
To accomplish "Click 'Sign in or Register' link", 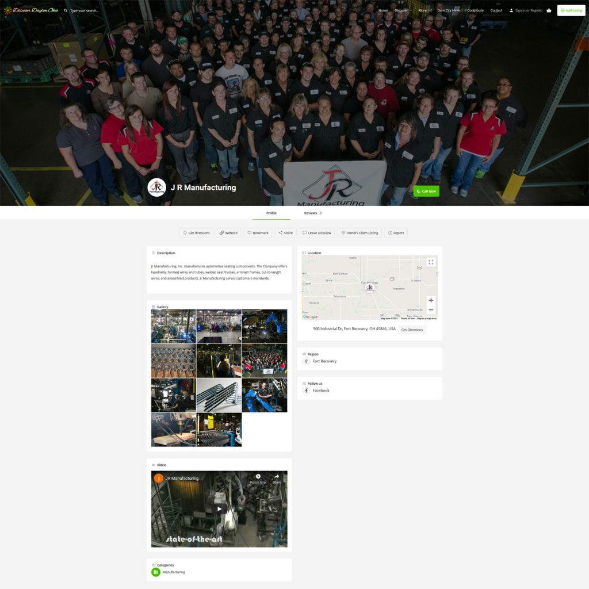I will coord(529,10).
